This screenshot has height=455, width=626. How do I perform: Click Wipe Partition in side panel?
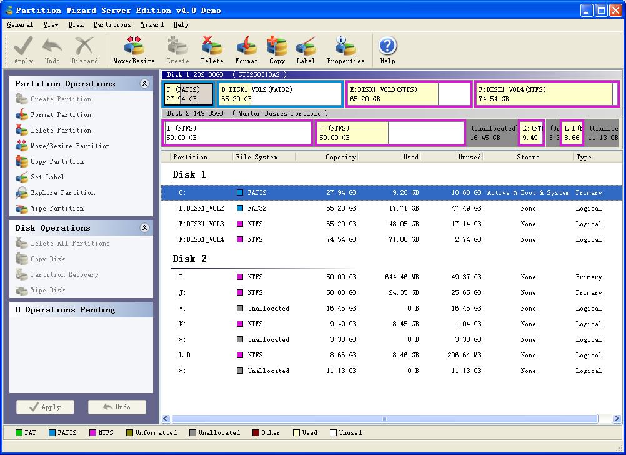tap(57, 209)
